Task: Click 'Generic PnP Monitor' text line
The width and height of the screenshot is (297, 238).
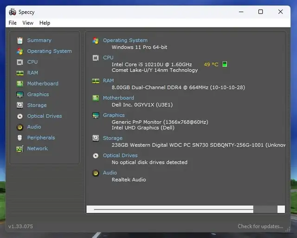Action: (x=160, y=122)
